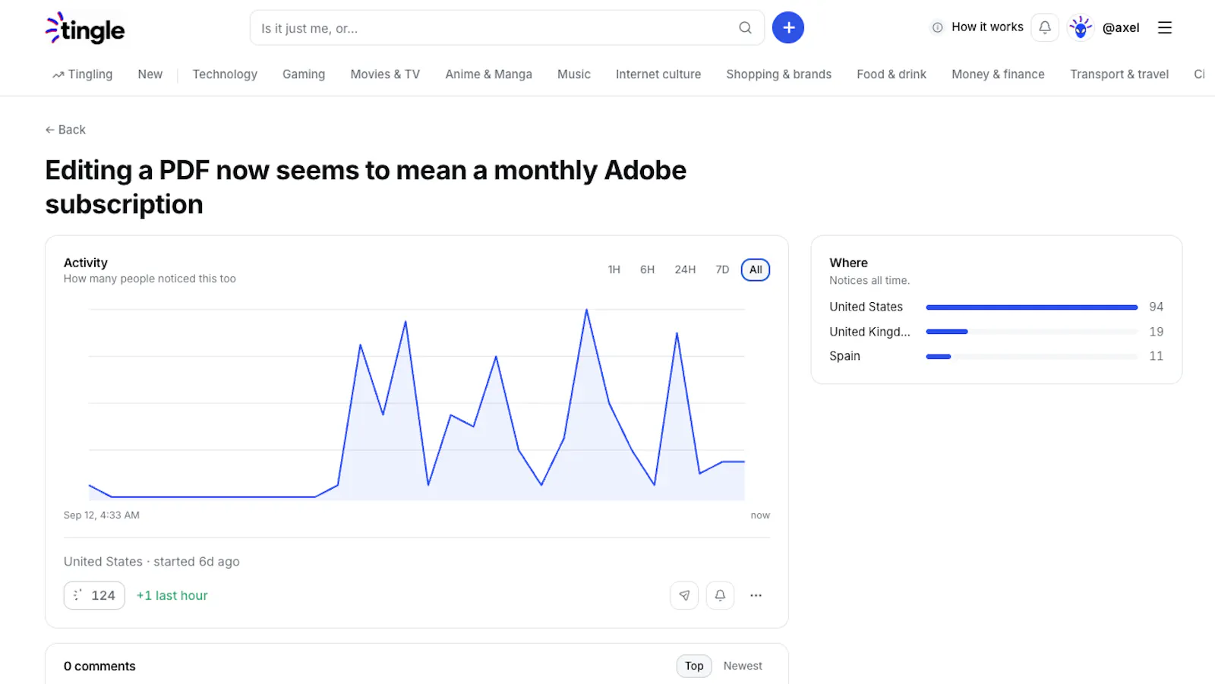Viewport: 1215px width, 684px height.
Task: Open the Gaming category
Action: tap(304, 74)
